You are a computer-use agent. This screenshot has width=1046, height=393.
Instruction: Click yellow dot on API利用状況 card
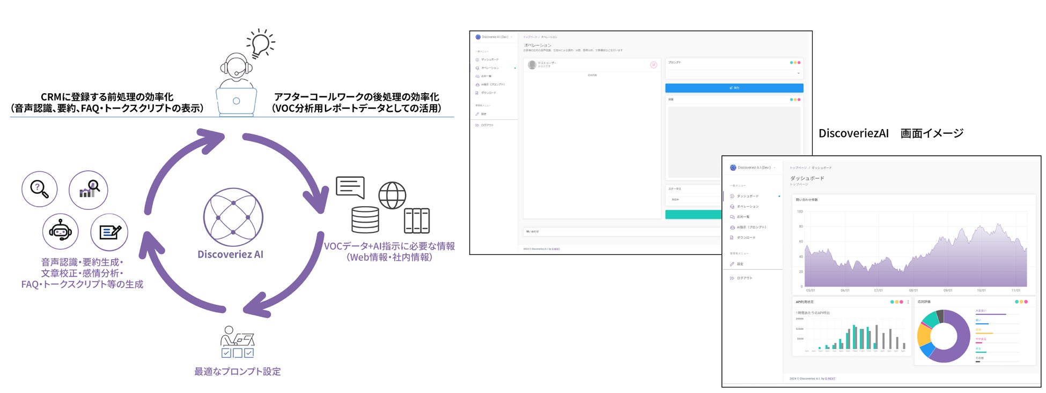(x=897, y=302)
